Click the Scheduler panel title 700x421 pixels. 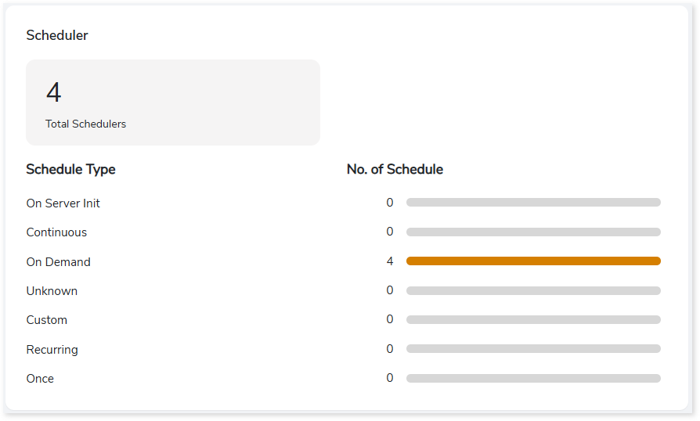57,35
